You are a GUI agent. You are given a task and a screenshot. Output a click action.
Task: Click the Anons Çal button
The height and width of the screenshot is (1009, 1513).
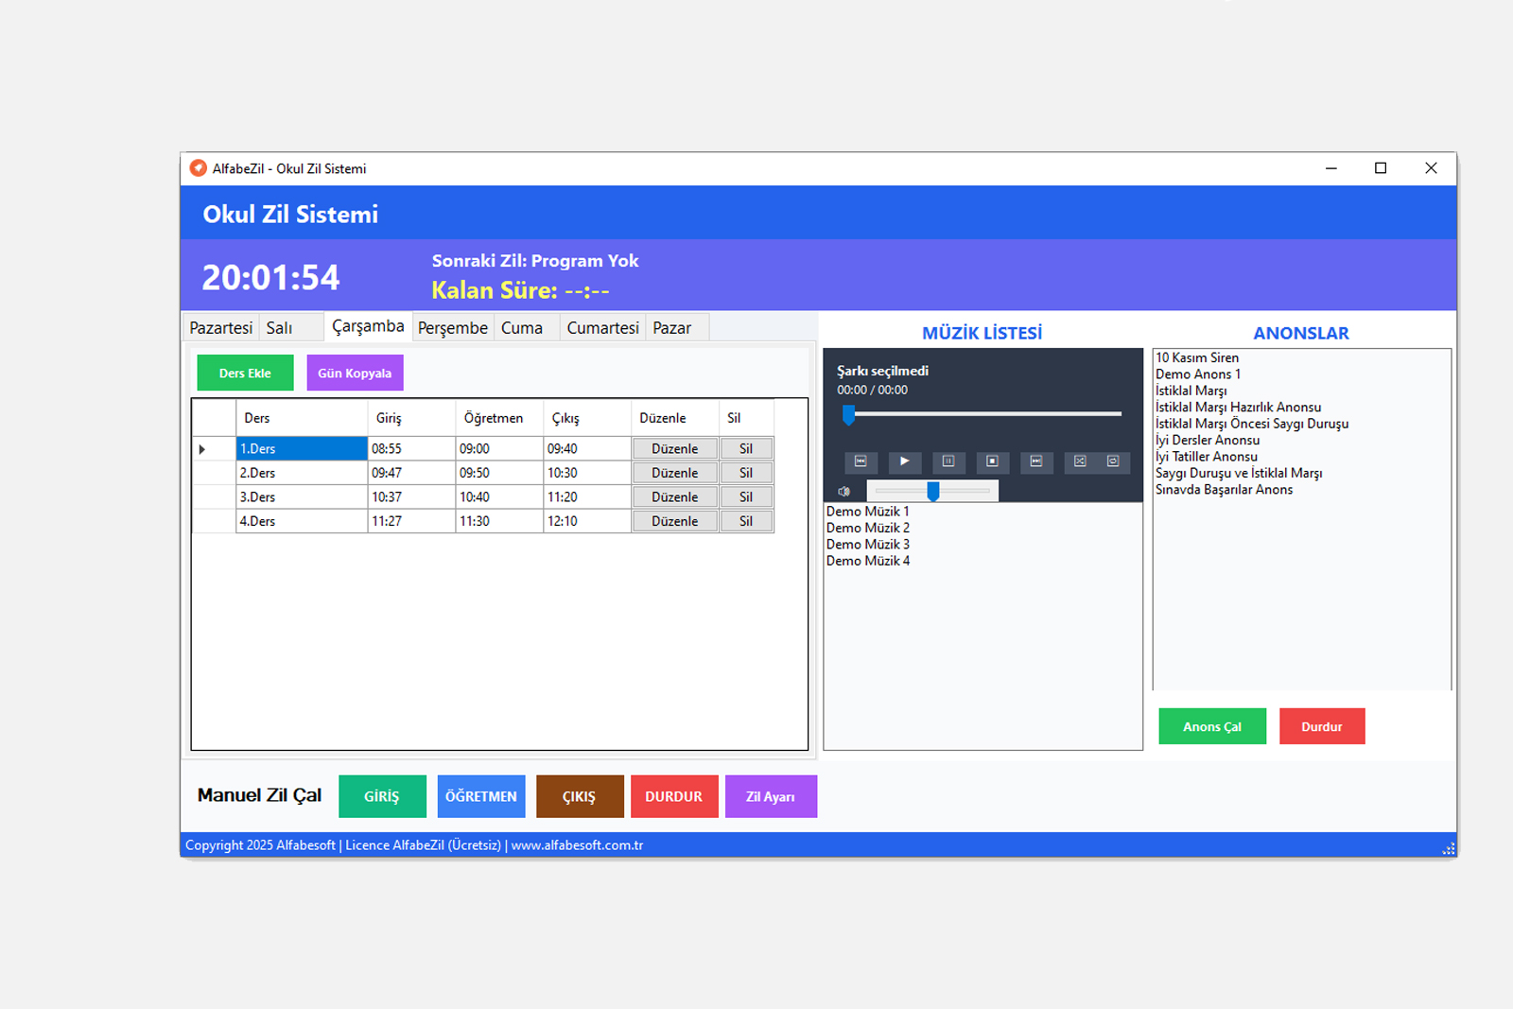[1211, 726]
